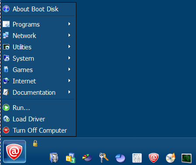Screen dimensions: 196x165
Task: Click the Network computers icon
Action: coord(6,35)
